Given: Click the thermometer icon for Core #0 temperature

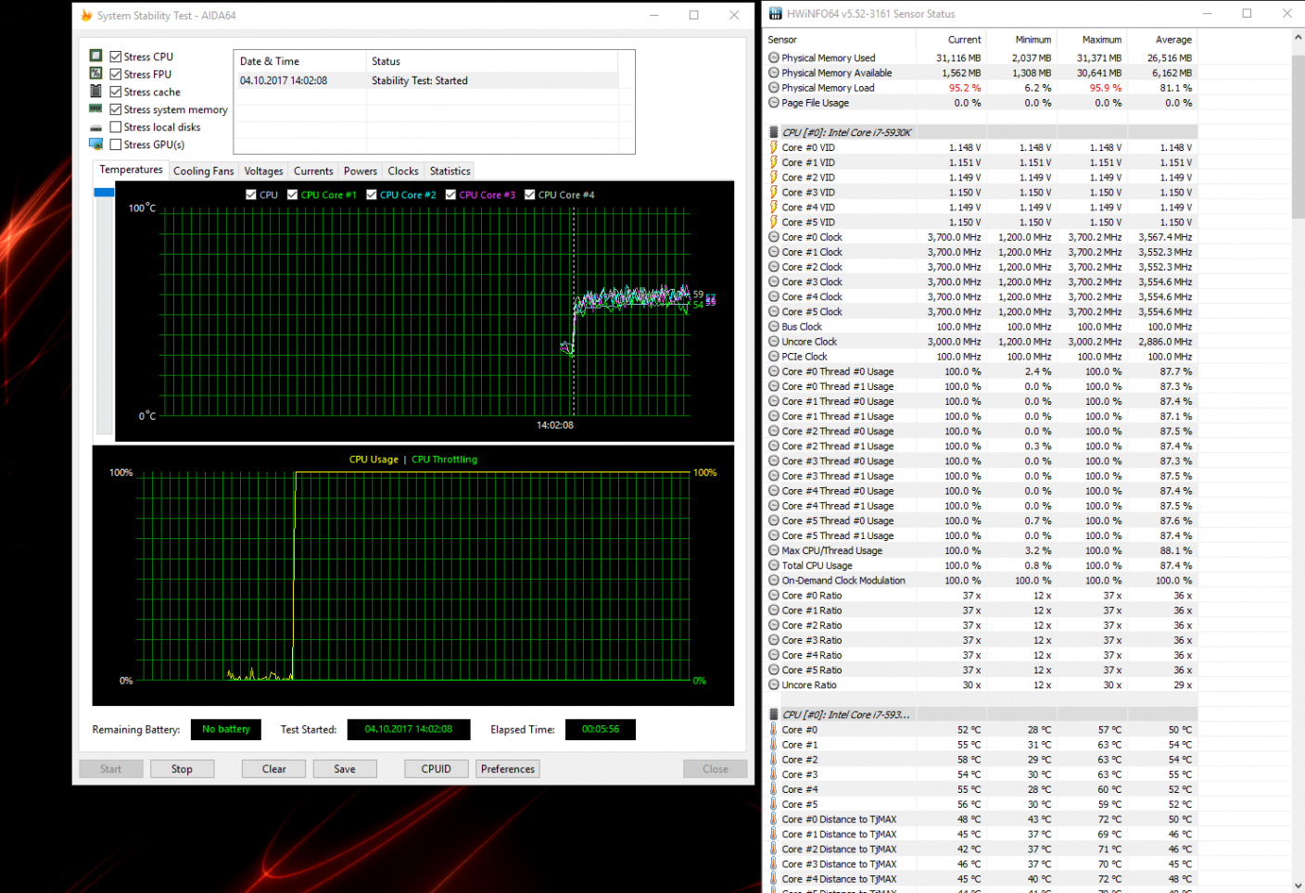Looking at the screenshot, I should (x=774, y=730).
